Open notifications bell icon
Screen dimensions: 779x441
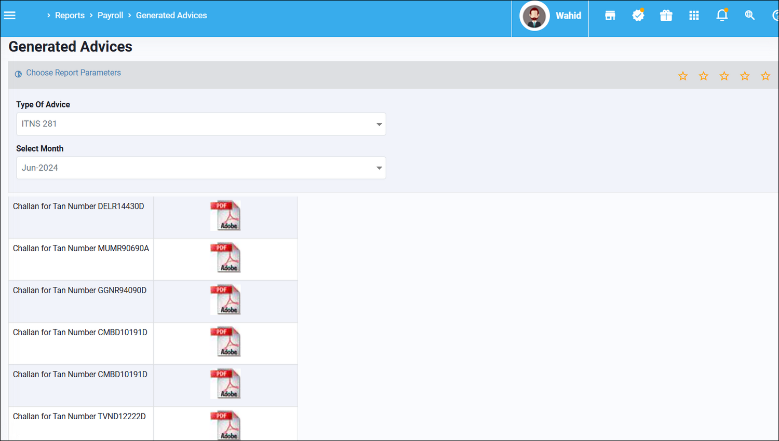tap(722, 16)
